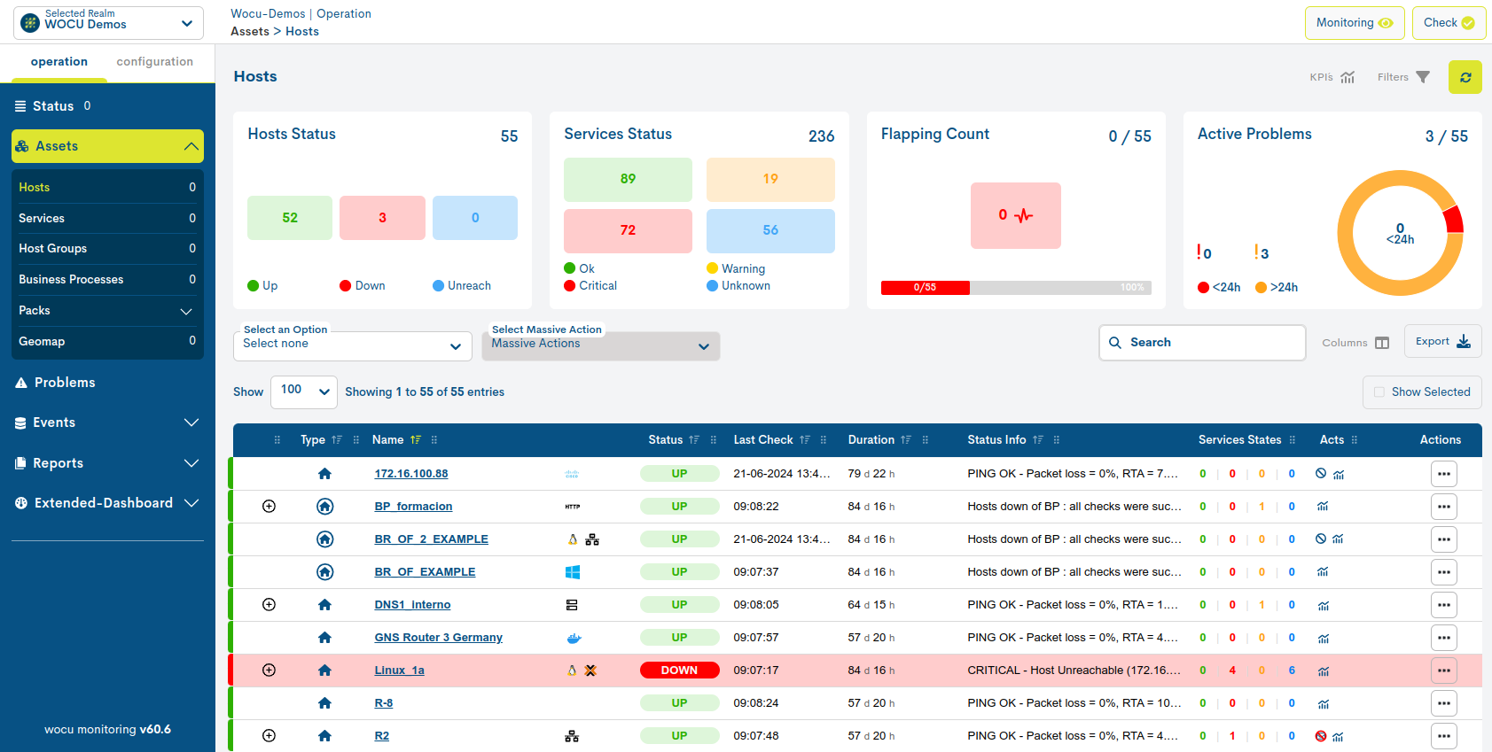
Task: Sort by Status column sort icon
Action: [694, 440]
